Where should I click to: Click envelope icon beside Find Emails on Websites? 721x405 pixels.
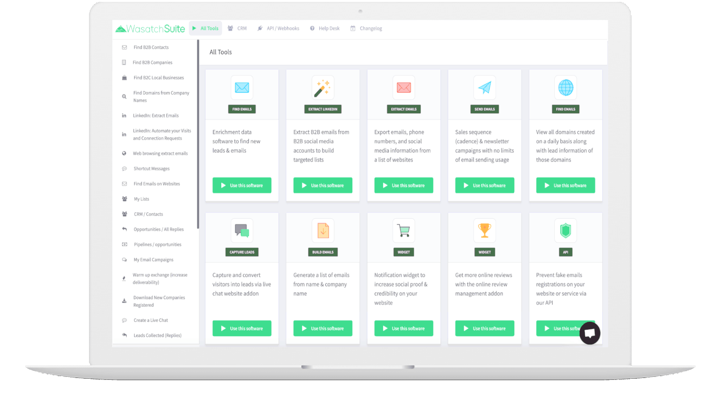pyautogui.click(x=124, y=184)
